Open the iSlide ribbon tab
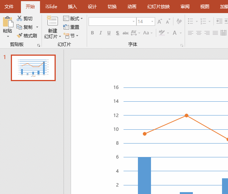 (52, 7)
